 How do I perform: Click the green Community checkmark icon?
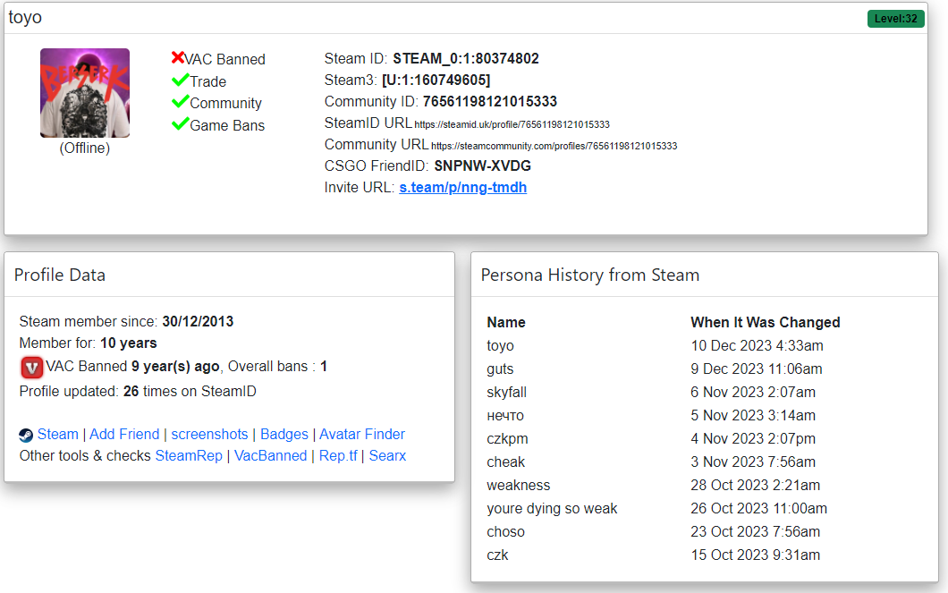[180, 101]
